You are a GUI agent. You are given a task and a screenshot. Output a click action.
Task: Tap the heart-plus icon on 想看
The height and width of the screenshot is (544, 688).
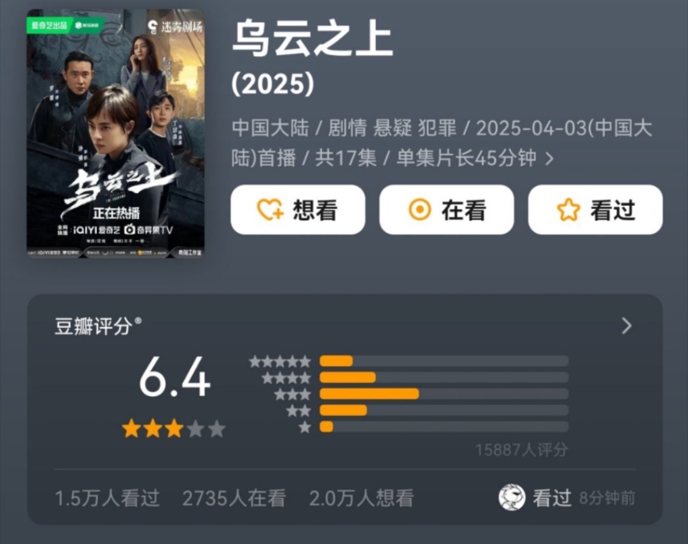[x=269, y=210]
